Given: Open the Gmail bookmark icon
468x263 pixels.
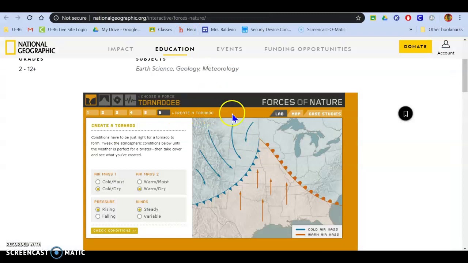Looking at the screenshot, I should pos(30,30).
